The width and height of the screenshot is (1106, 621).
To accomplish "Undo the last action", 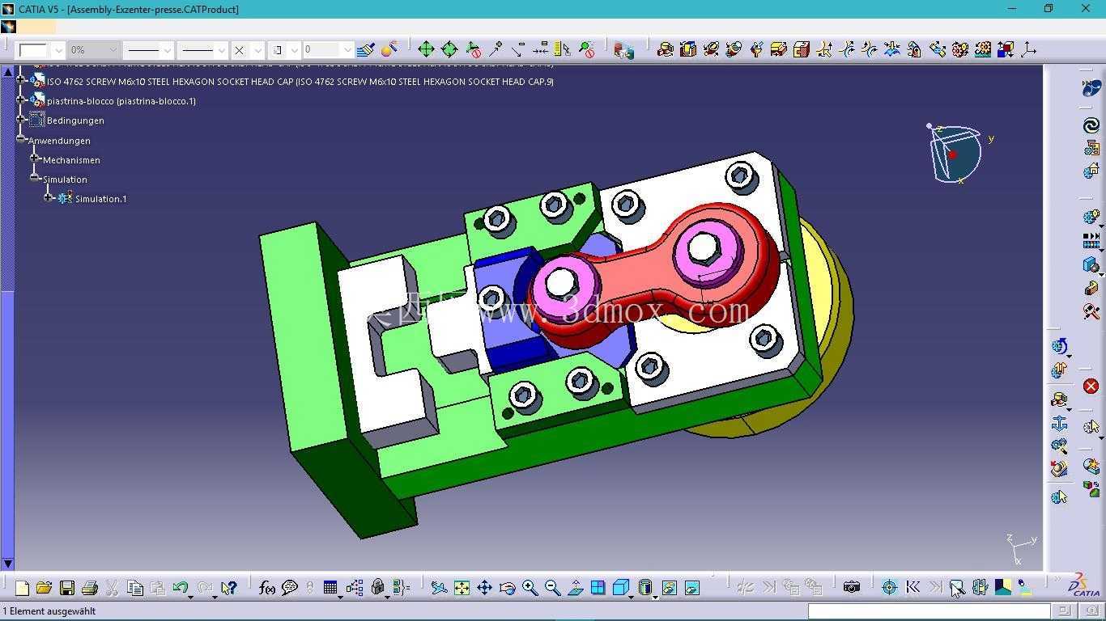I will (x=180, y=588).
